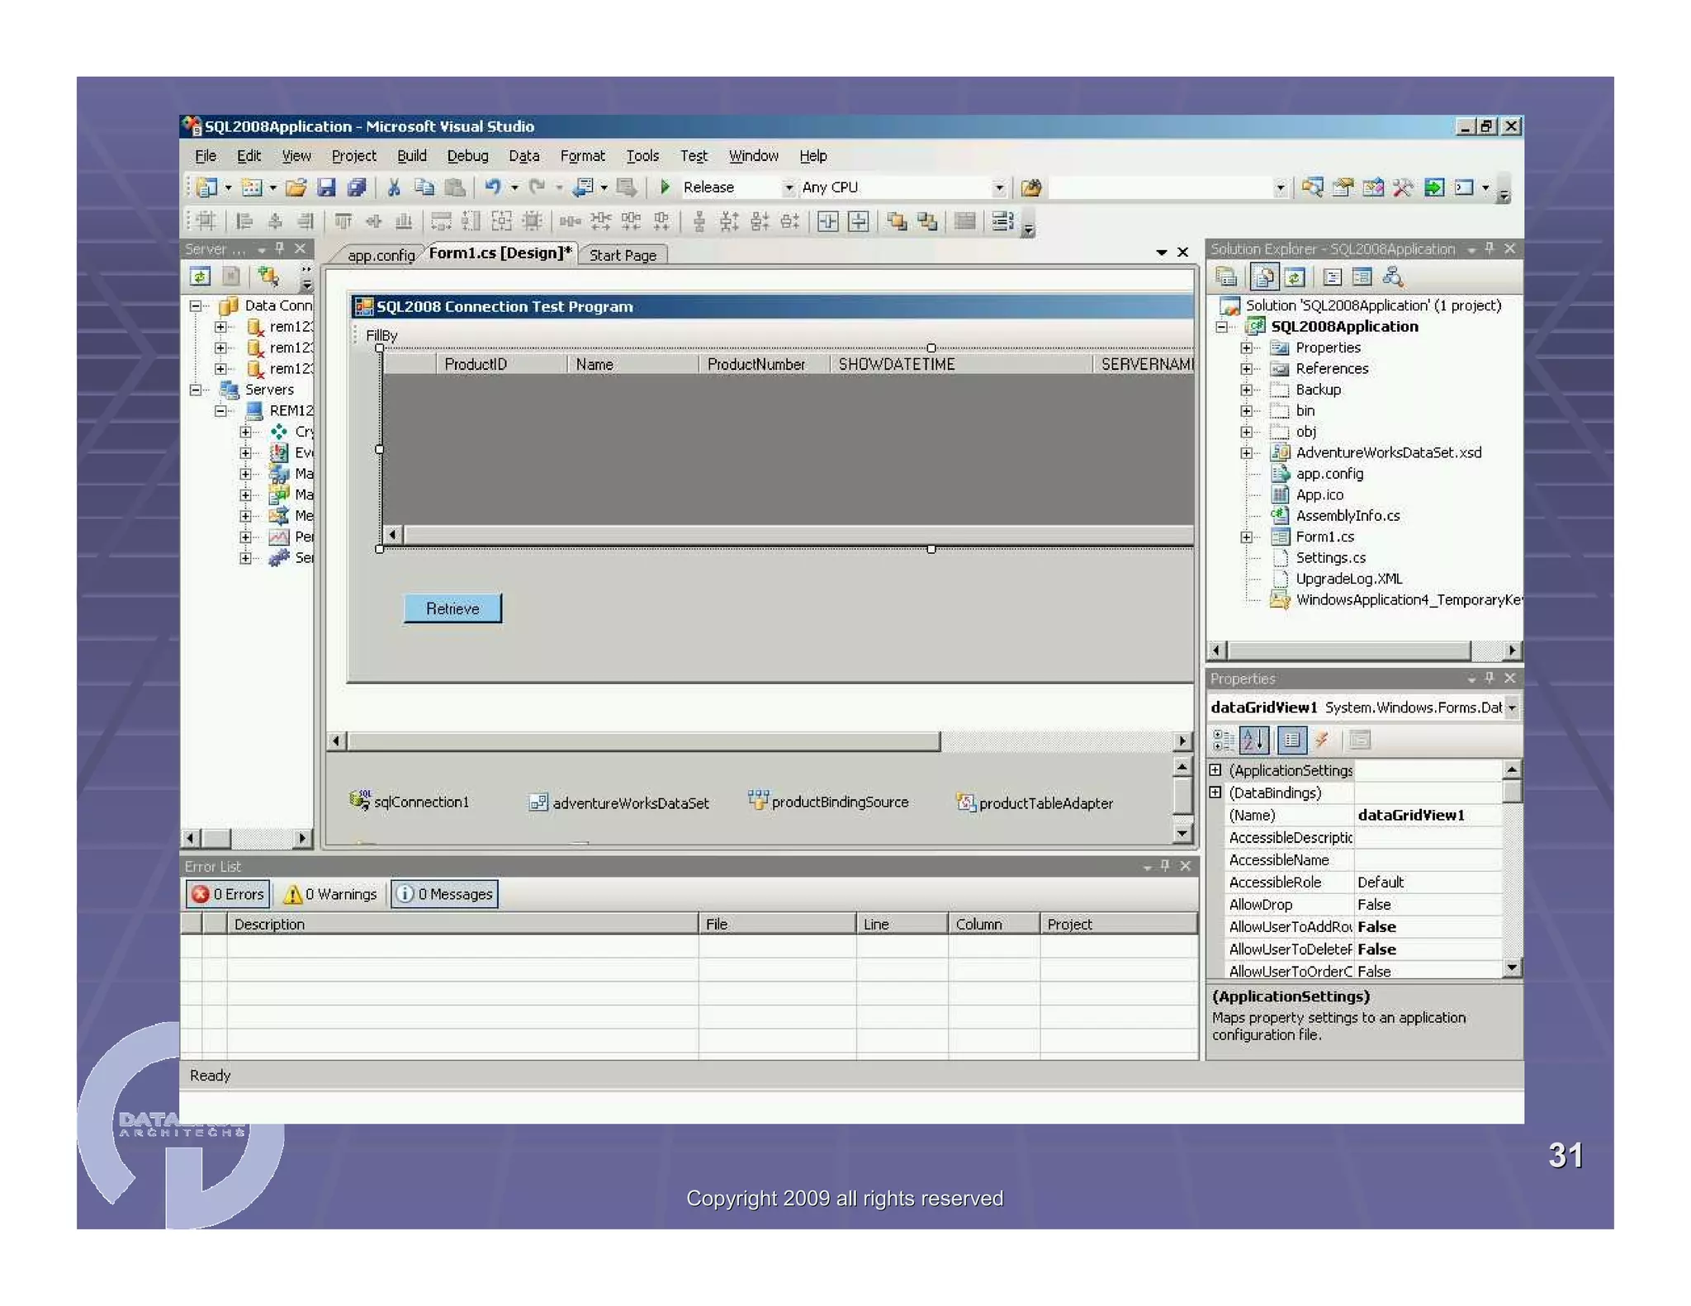Click the Cut scissors icon
The height and width of the screenshot is (1306, 1691).
(x=394, y=187)
